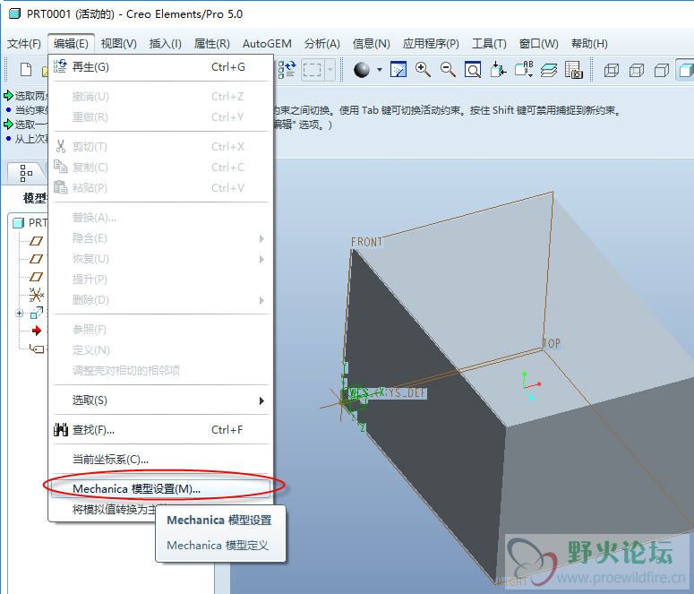Click the TOP datum plane label
The width and height of the screenshot is (694, 594).
pos(552,343)
